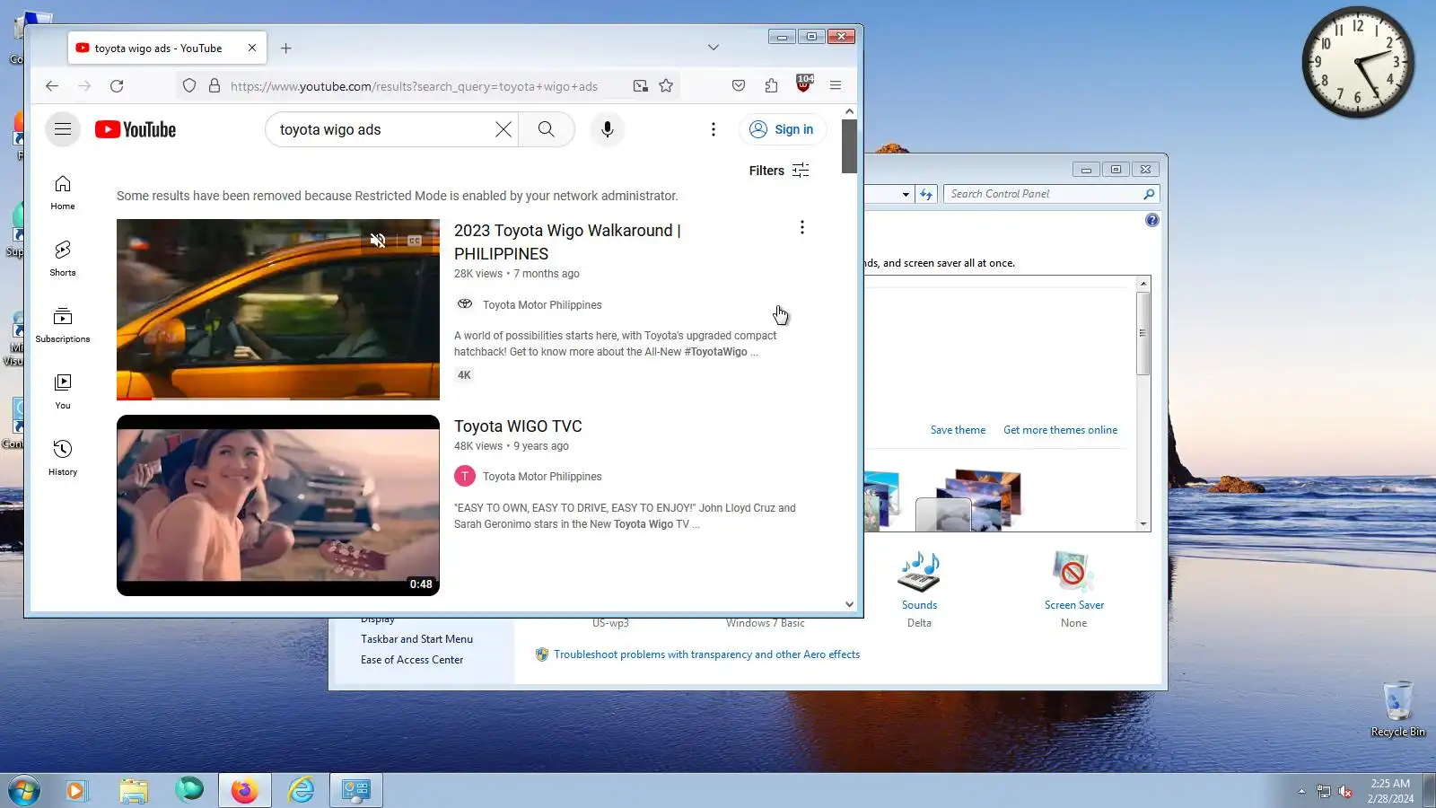This screenshot has width=1436, height=808.
Task: Bookmark this page with star icon
Action: [x=666, y=86]
